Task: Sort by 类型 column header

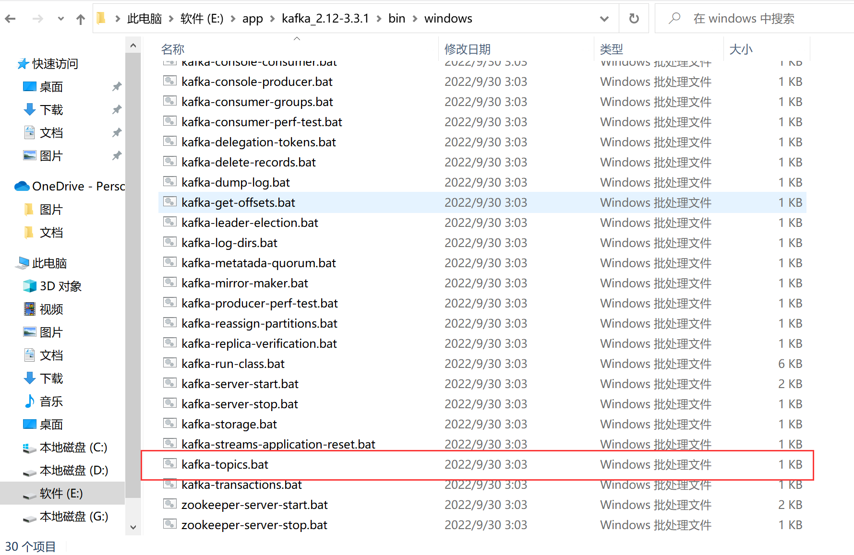Action: [611, 49]
